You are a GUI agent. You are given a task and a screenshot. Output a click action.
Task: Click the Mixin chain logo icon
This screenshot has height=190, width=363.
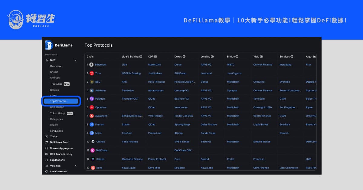click(x=92, y=133)
